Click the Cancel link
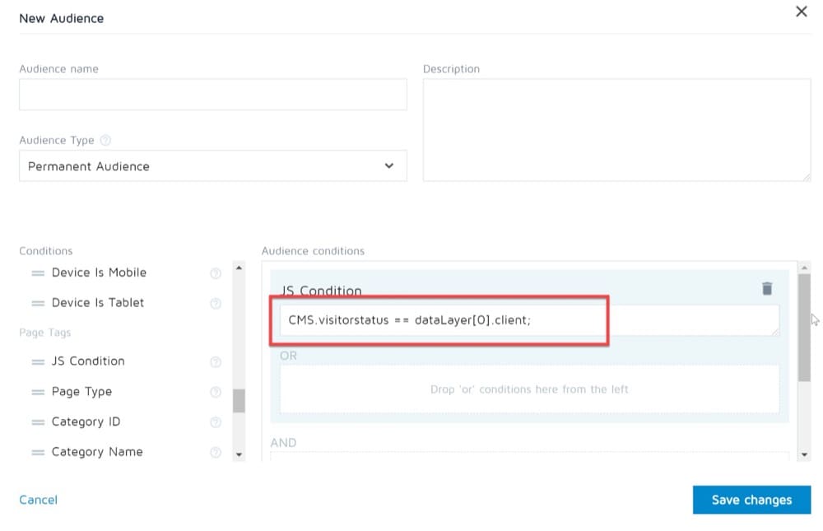This screenshot has width=823, height=531. click(38, 500)
